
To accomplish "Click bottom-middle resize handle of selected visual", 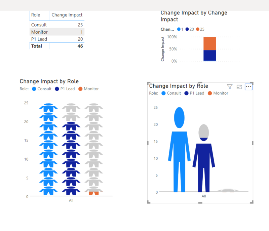I will (200, 203).
